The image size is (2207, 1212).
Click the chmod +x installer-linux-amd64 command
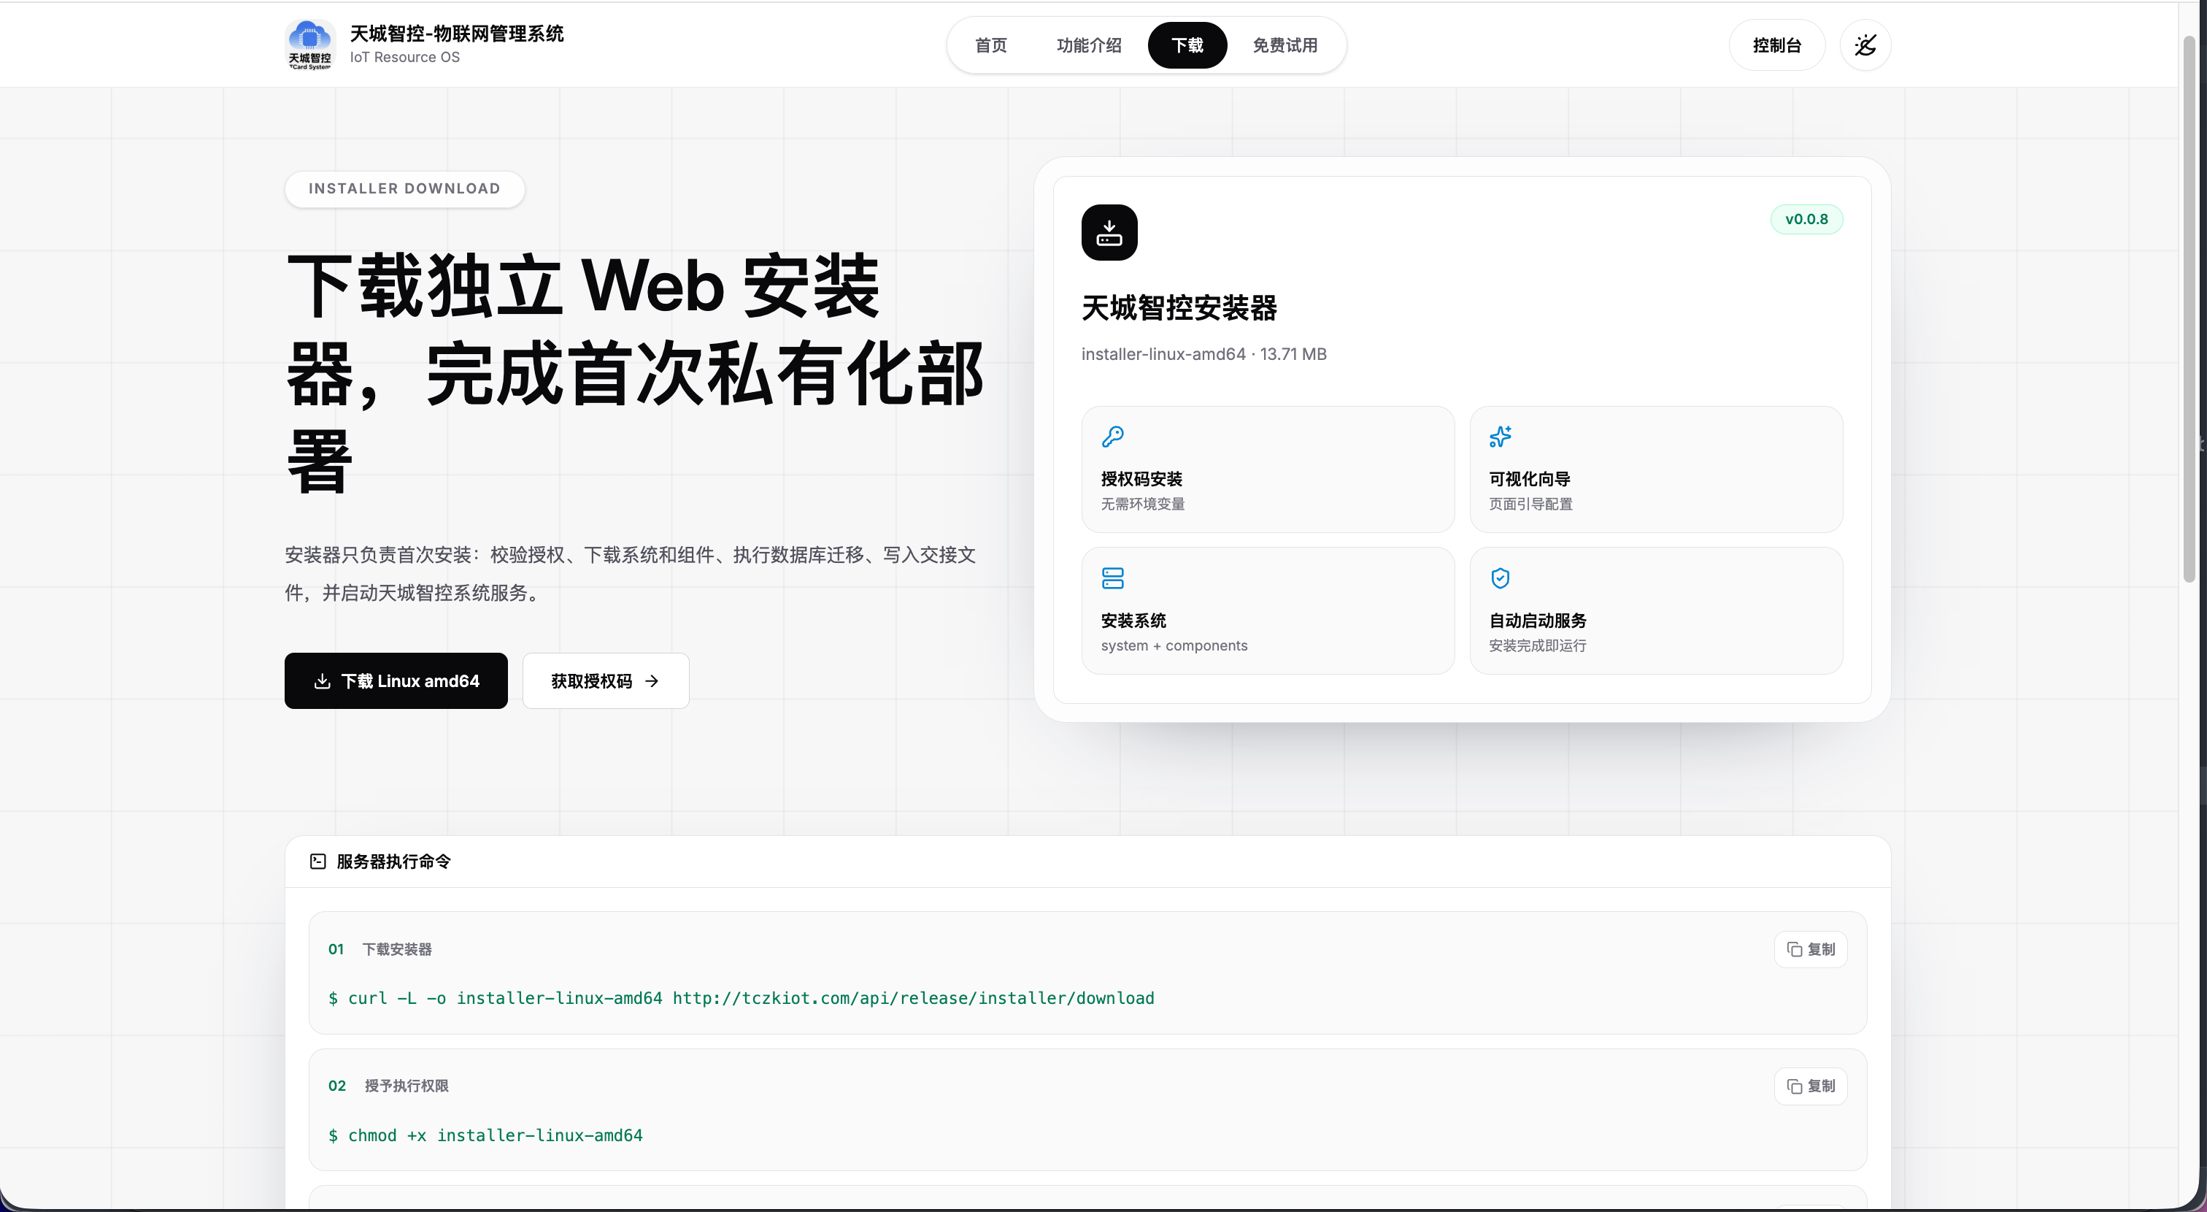(x=485, y=1136)
